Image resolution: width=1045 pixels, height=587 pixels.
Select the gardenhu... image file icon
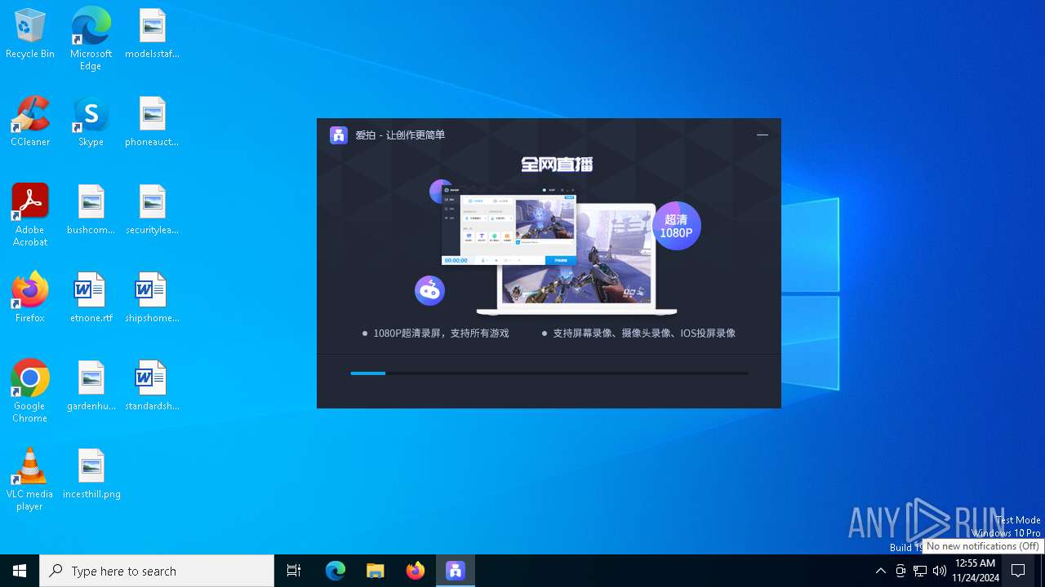click(91, 386)
